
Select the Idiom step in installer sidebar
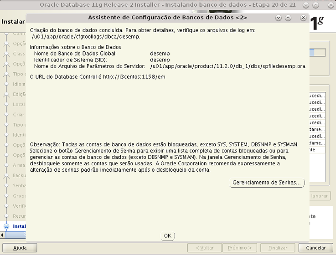(19, 84)
